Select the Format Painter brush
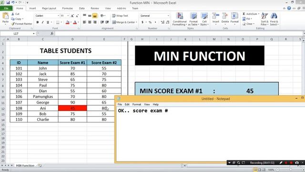 [x=13, y=24]
